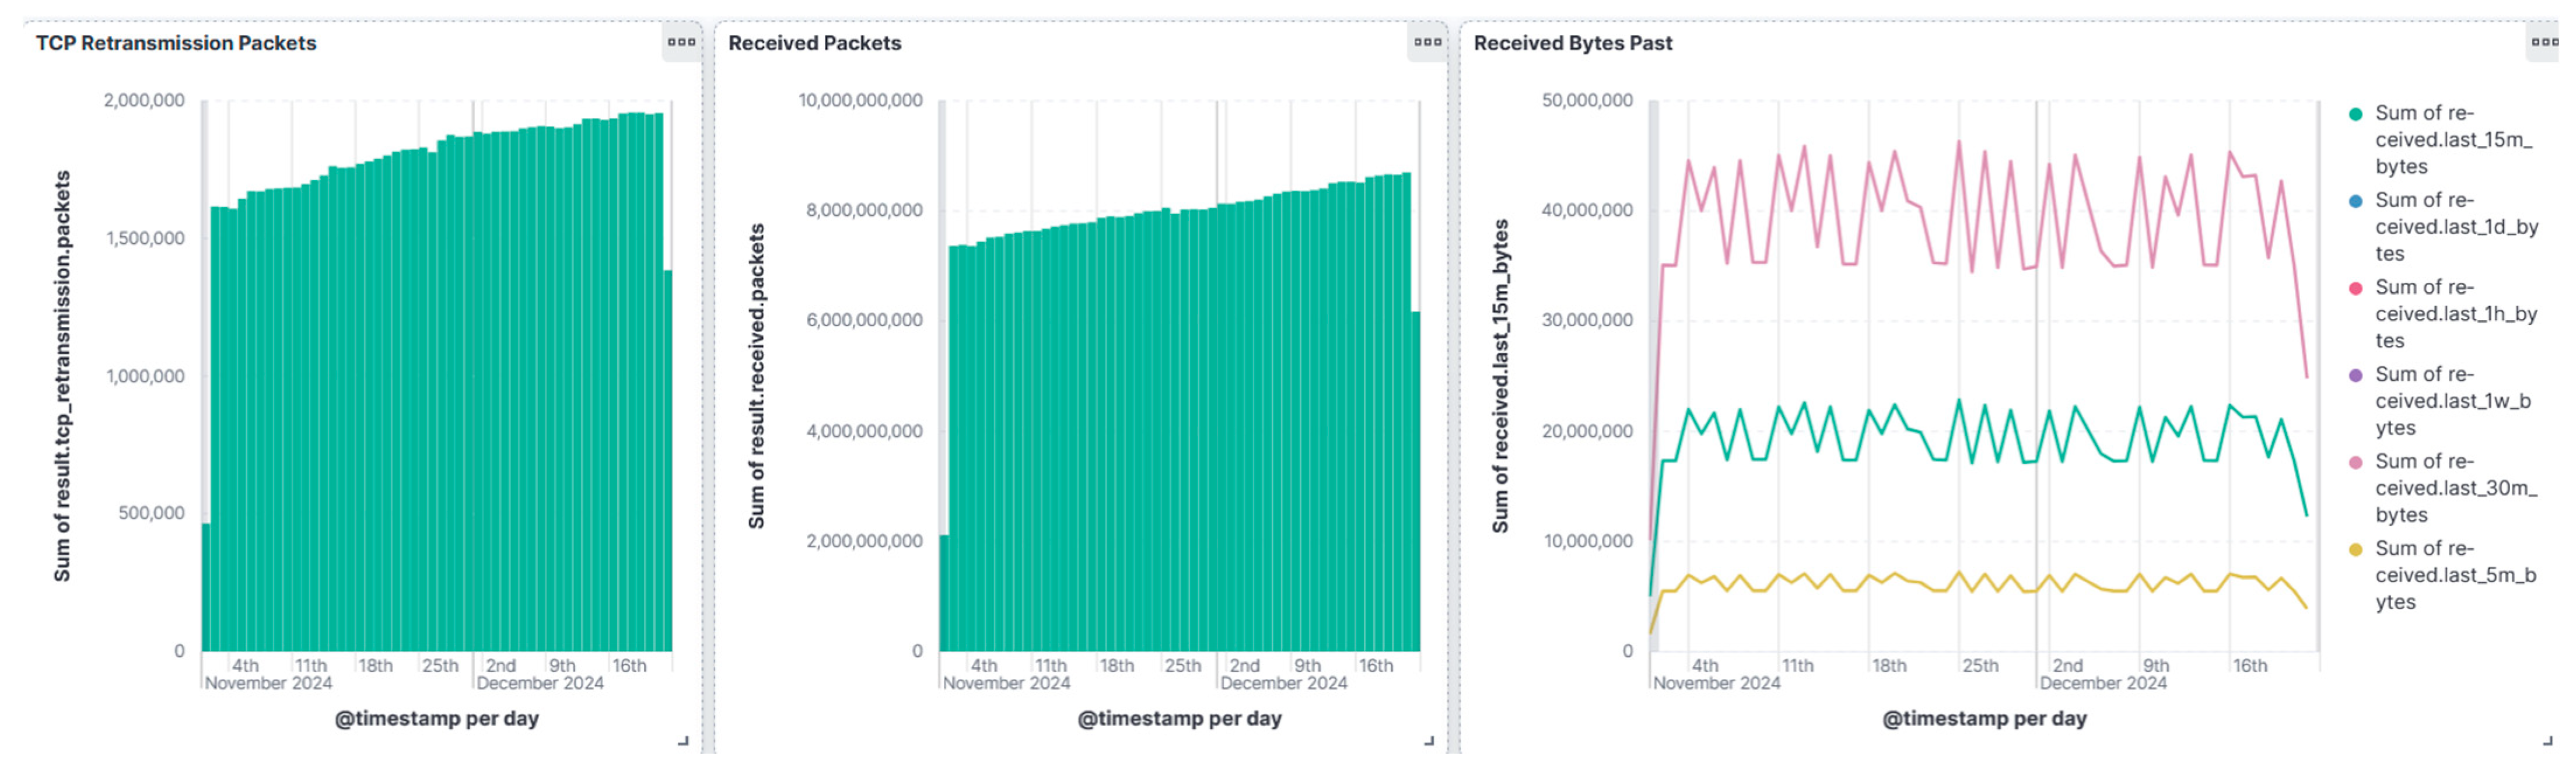The height and width of the screenshot is (767, 2576).
Task: Click the Received Bytes Past panel title
Action: pyautogui.click(x=1572, y=43)
